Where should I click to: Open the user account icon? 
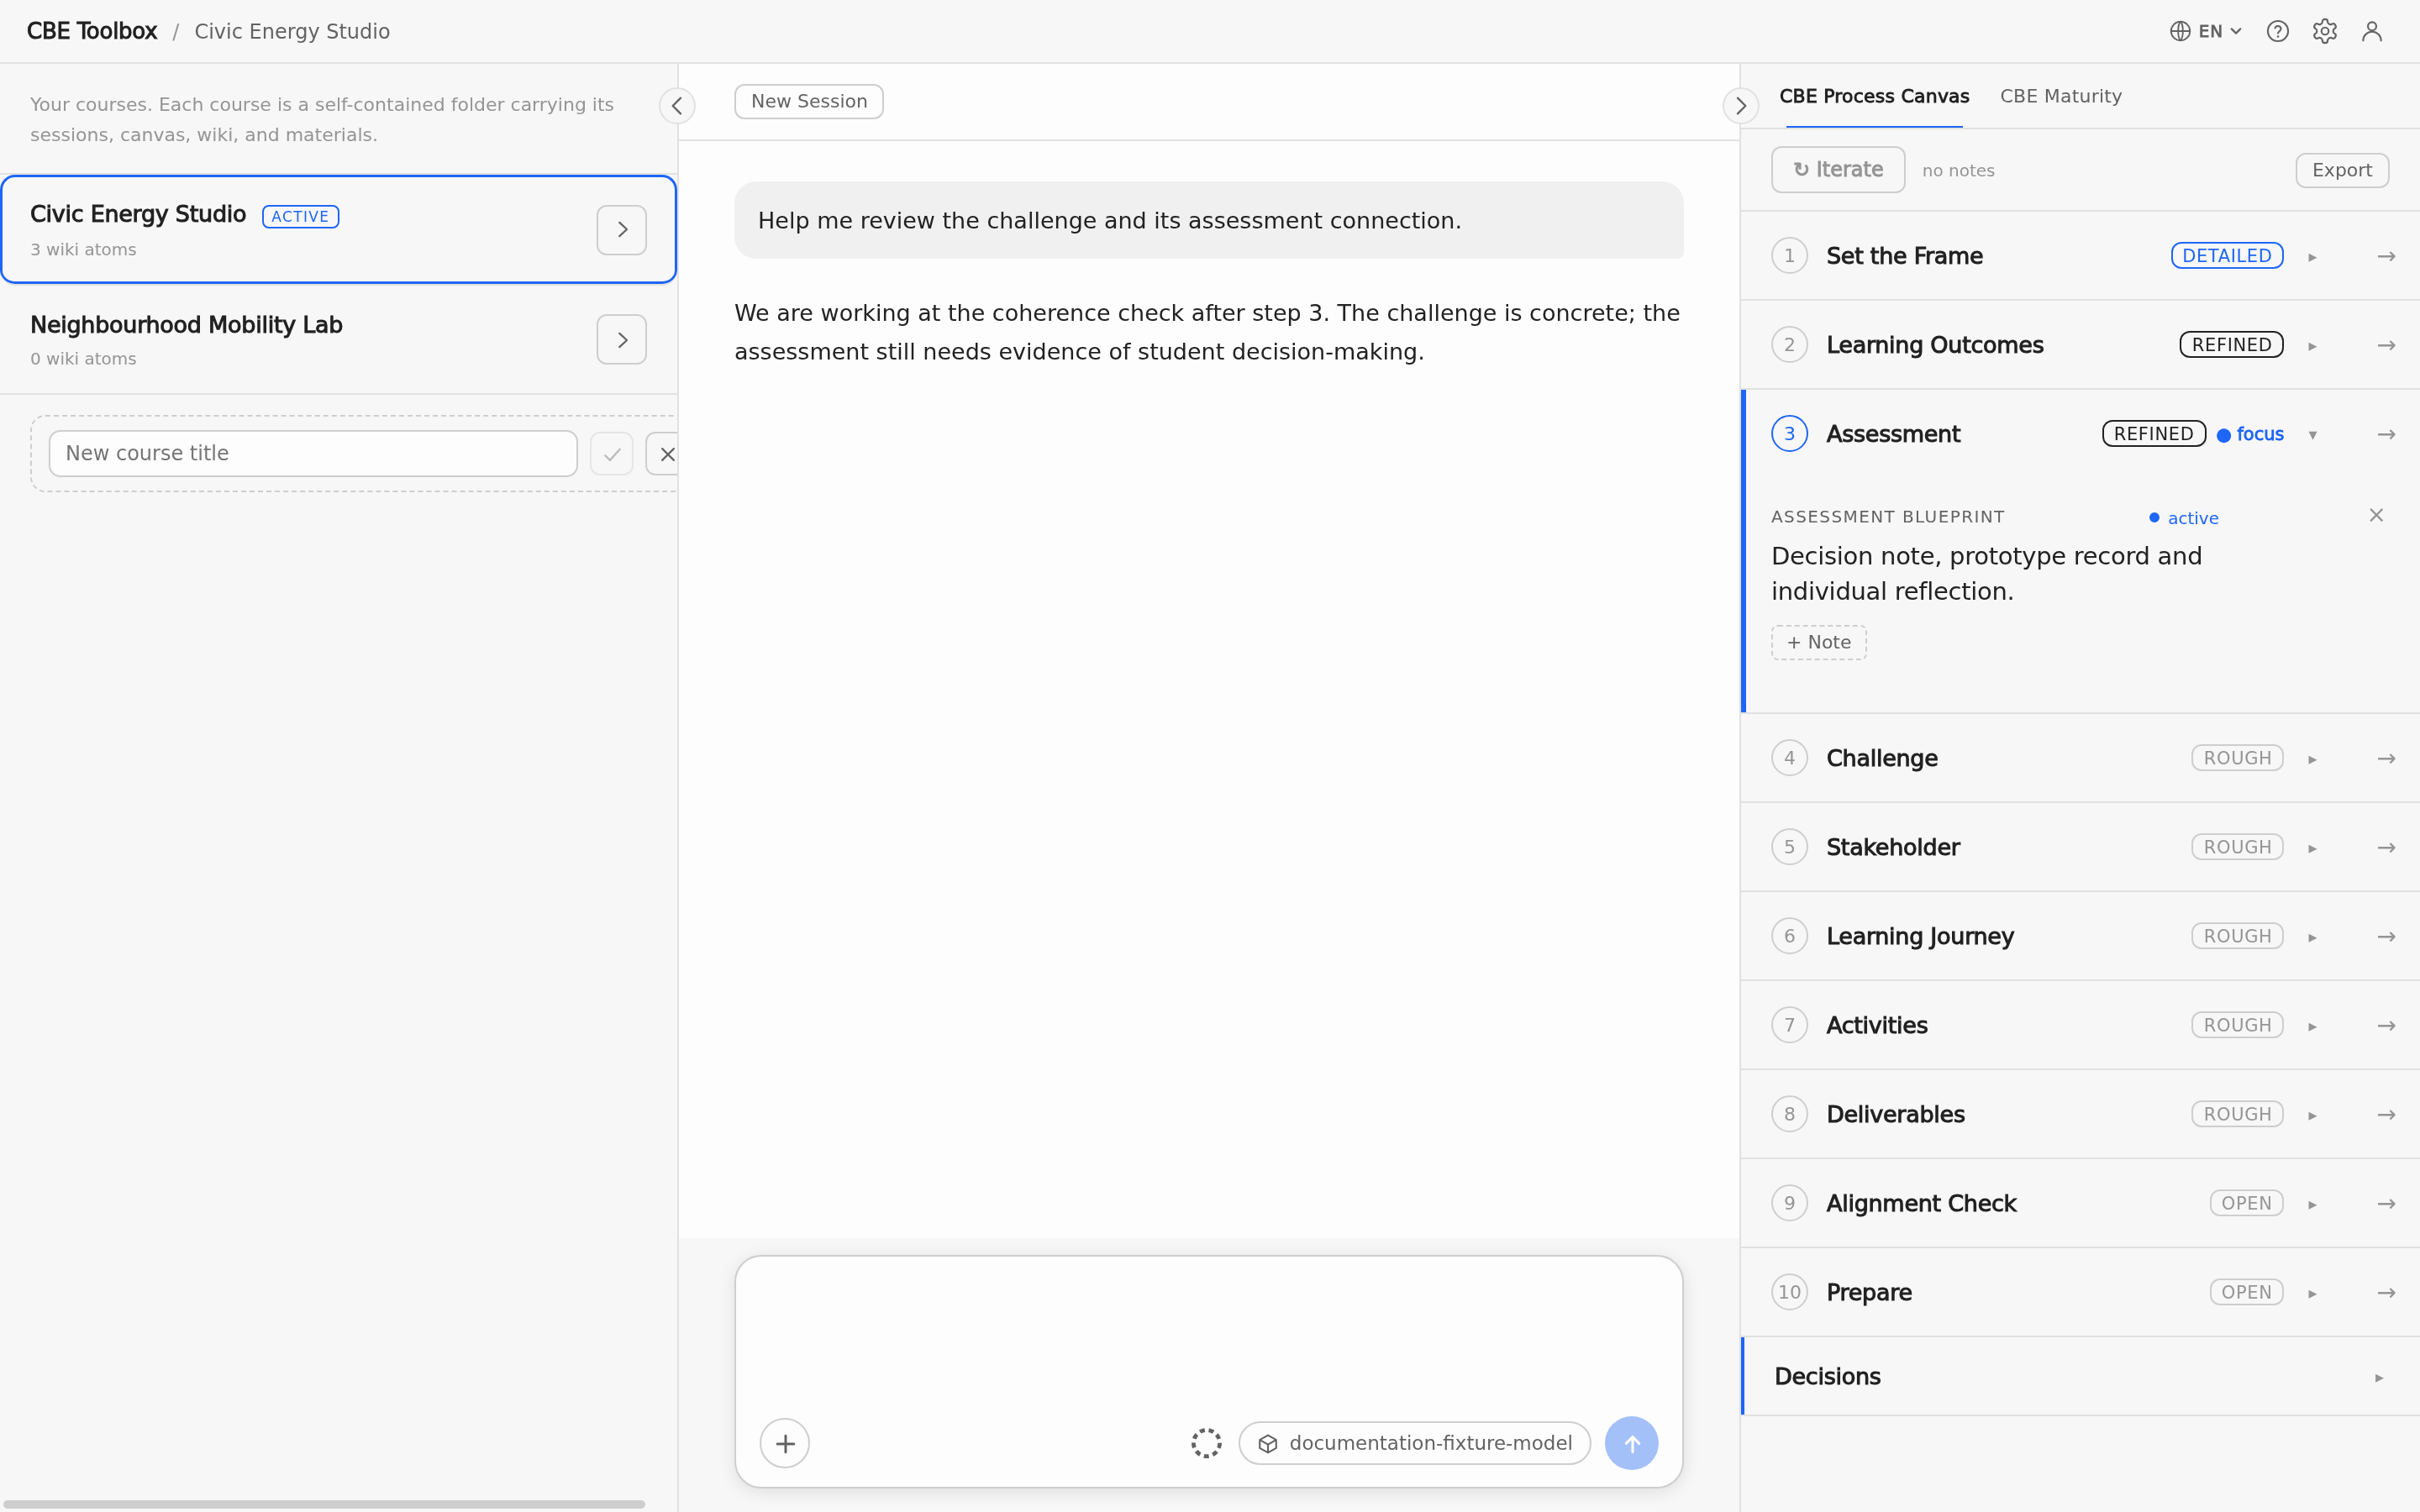click(2371, 31)
